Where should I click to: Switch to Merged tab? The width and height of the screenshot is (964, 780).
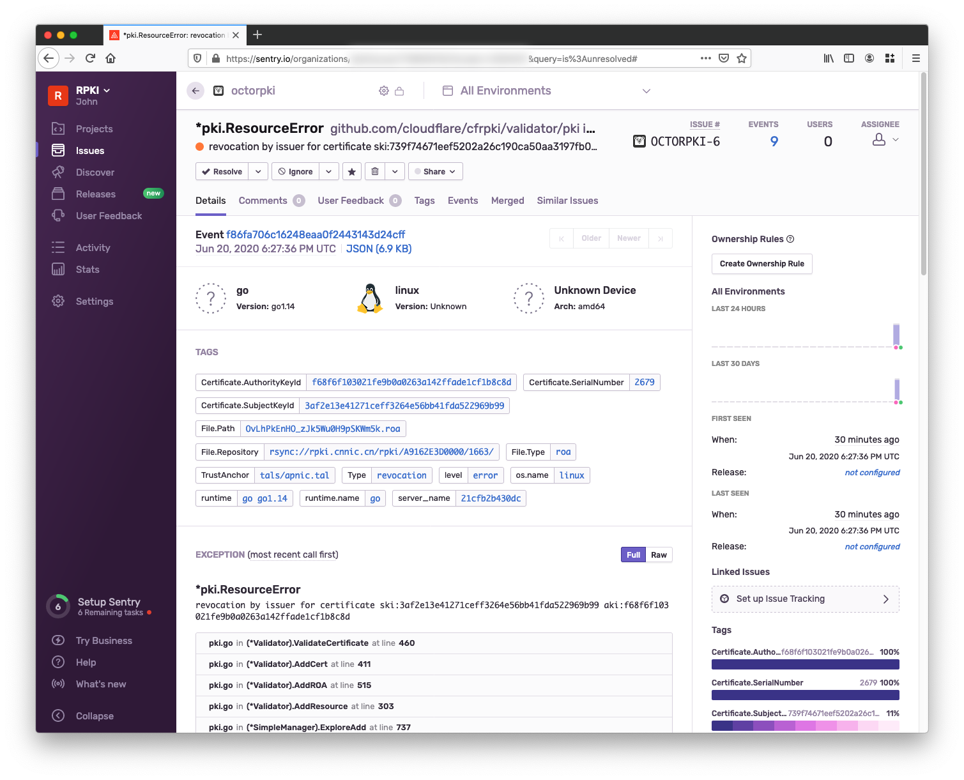[507, 201]
